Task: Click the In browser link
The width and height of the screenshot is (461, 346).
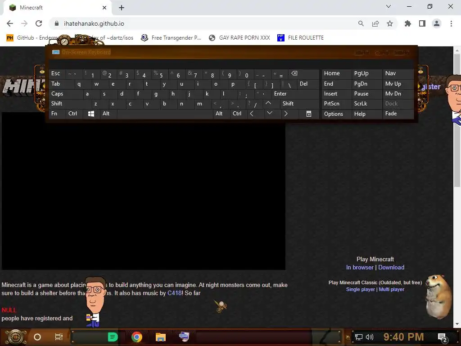Action: pos(360,267)
